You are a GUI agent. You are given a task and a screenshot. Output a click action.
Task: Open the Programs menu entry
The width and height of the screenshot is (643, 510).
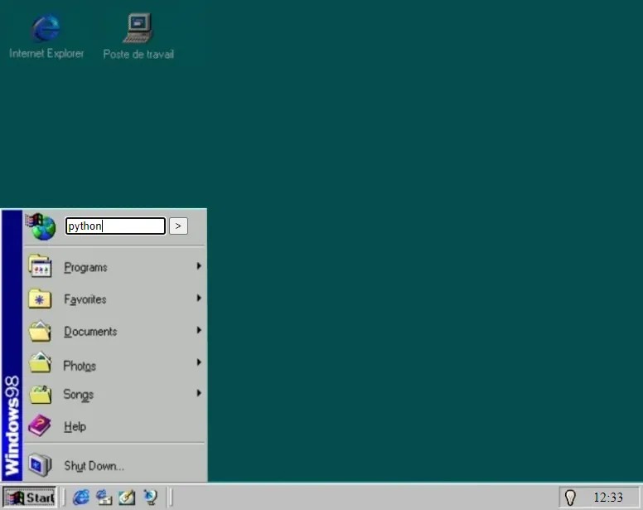point(115,267)
